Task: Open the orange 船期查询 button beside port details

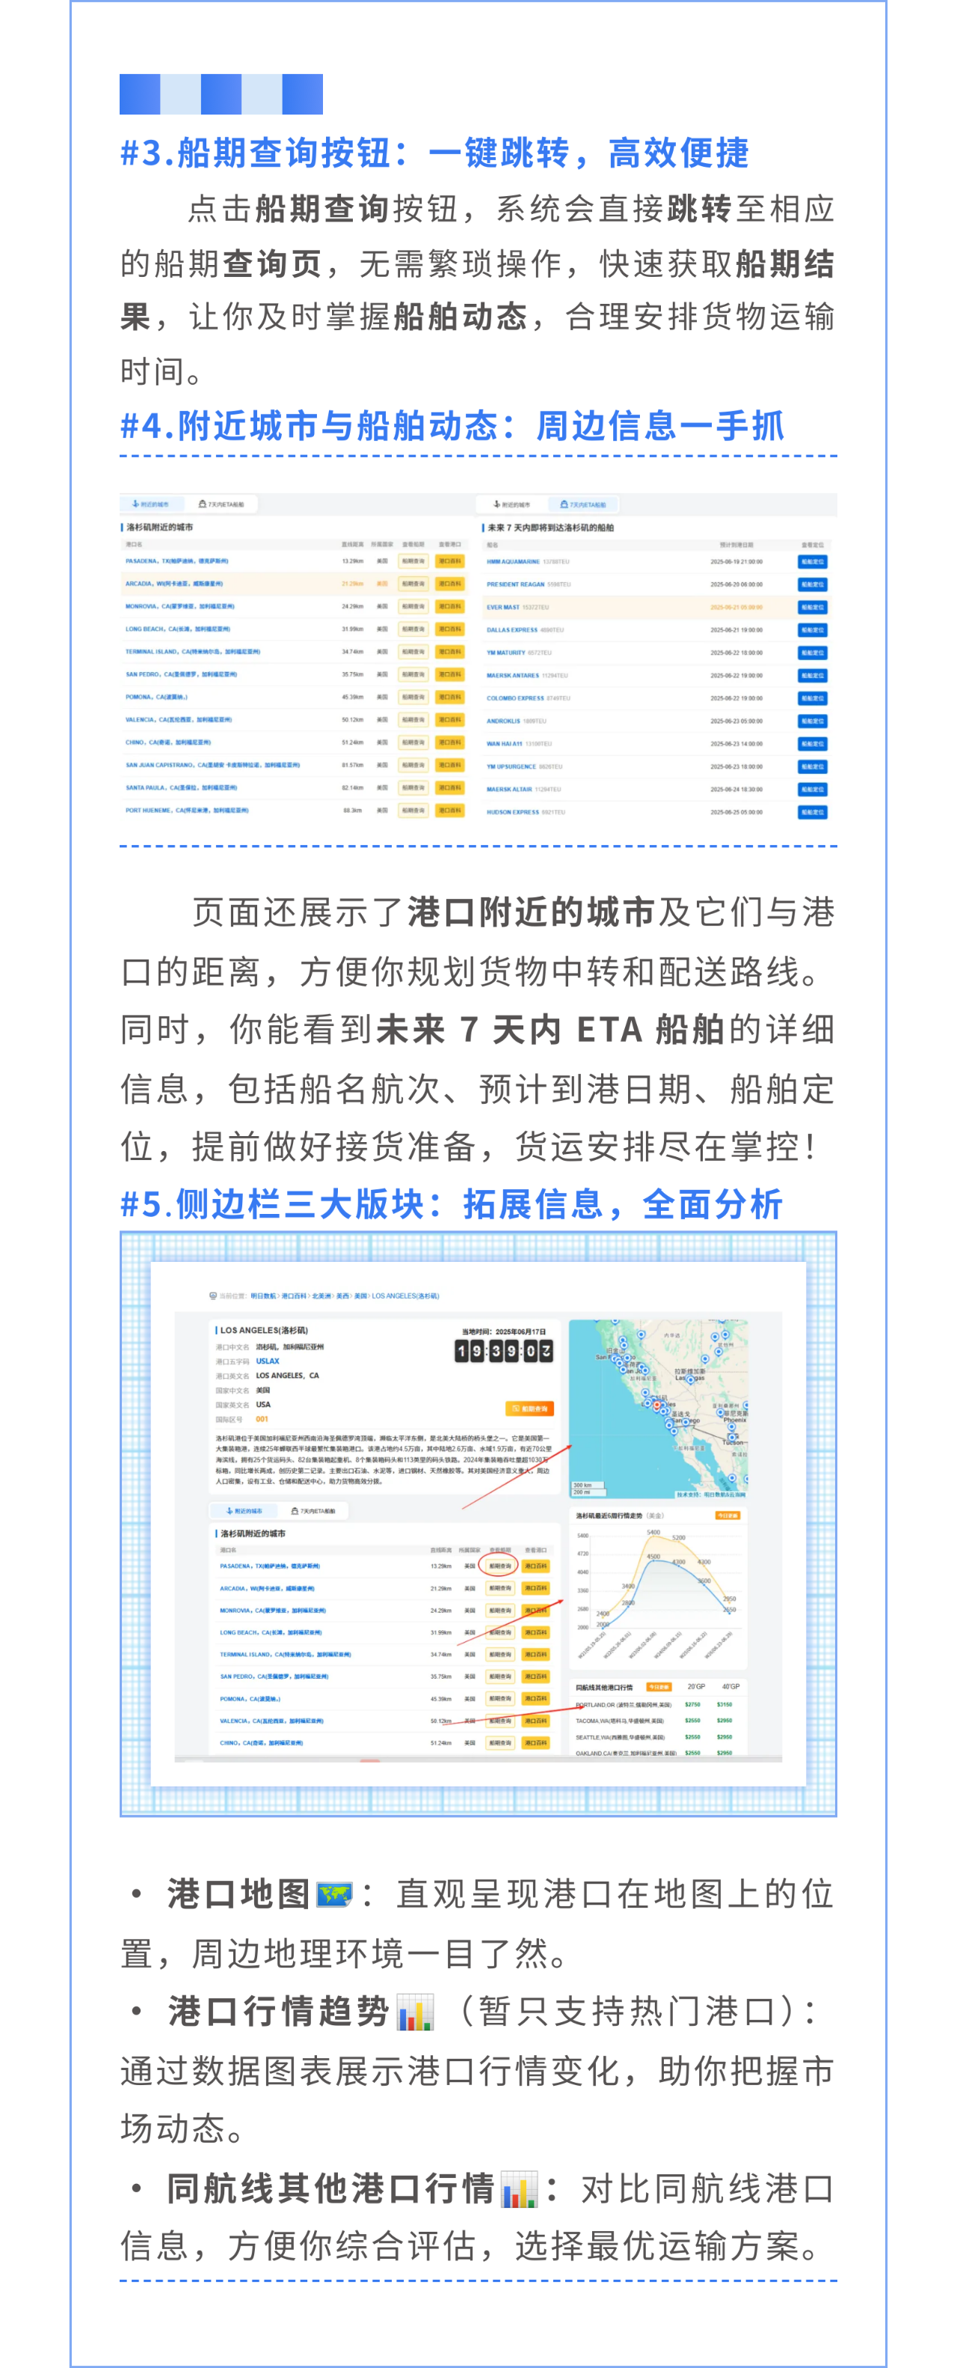Action: 530,1409
